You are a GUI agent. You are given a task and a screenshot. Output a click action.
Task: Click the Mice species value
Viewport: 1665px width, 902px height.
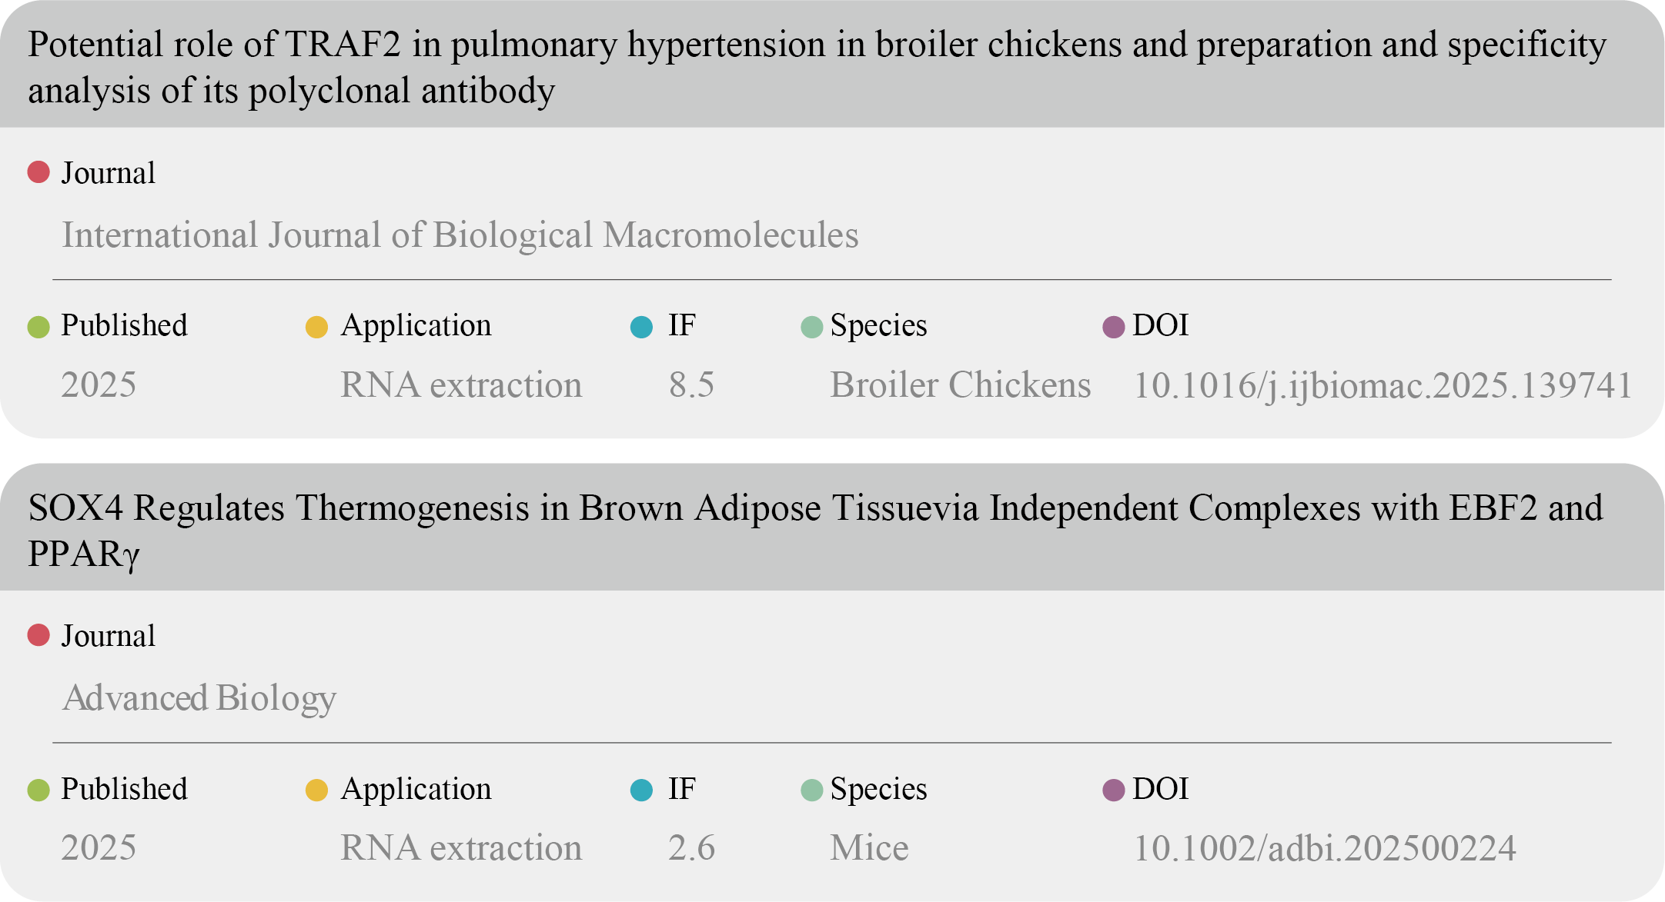click(x=869, y=848)
